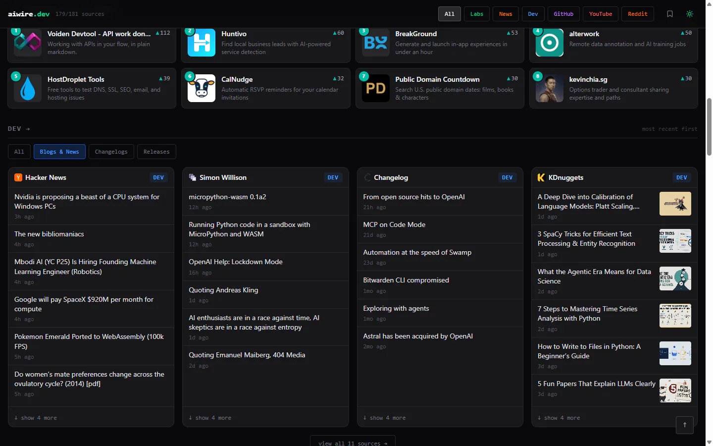Click the kevinchia.sg avatar image
This screenshot has width=713, height=446.
[550, 88]
